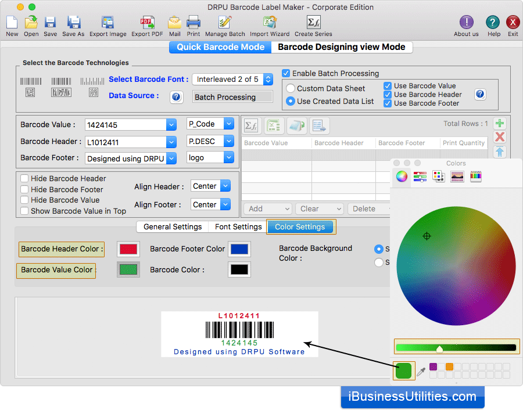The height and width of the screenshot is (410, 523).
Task: Switch to color palettes tab in Colors panel
Action: coord(438,176)
